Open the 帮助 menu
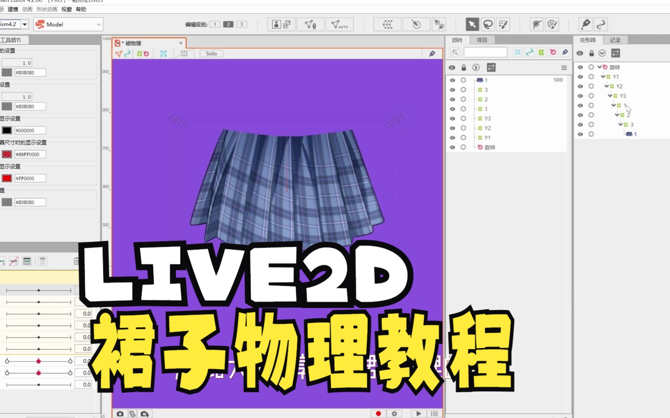Screen dimensions: 670x418 coord(81,9)
